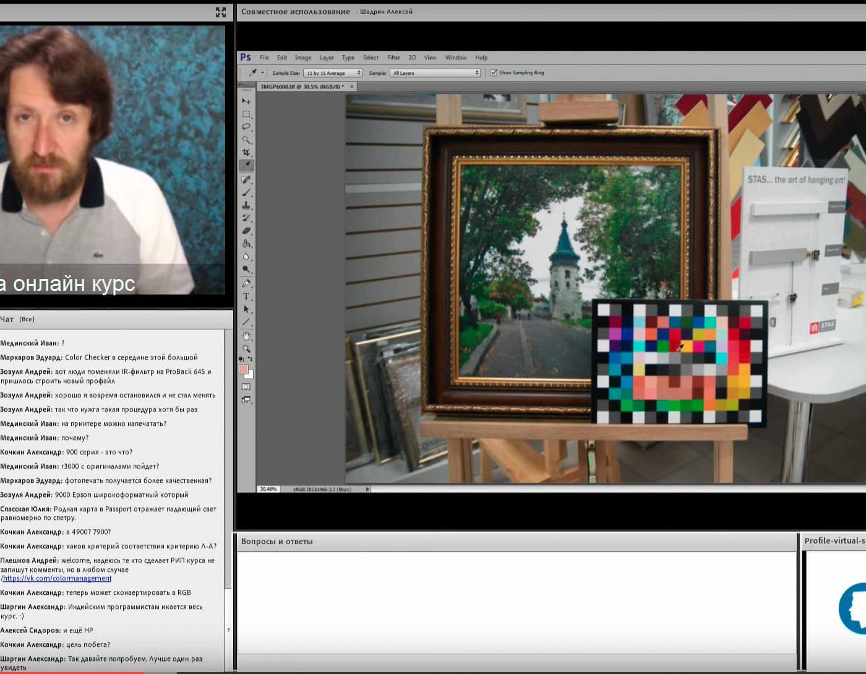
Task: Click the white background color swatch
Action: pyautogui.click(x=251, y=375)
